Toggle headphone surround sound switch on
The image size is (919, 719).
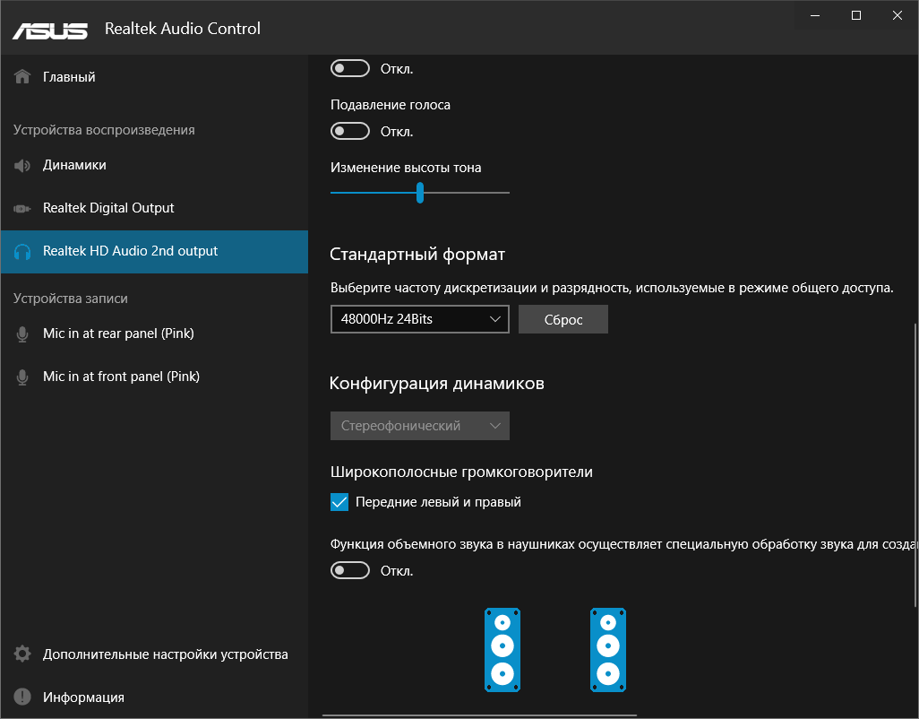350,571
